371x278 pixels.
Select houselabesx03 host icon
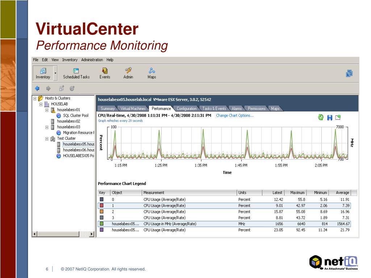53,127
